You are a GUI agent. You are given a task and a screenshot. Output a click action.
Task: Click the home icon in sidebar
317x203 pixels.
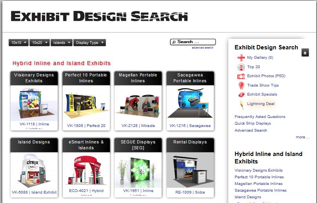305,53
